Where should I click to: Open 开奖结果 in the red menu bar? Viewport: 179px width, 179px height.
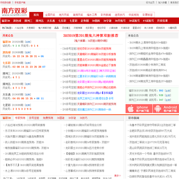tap(162, 21)
